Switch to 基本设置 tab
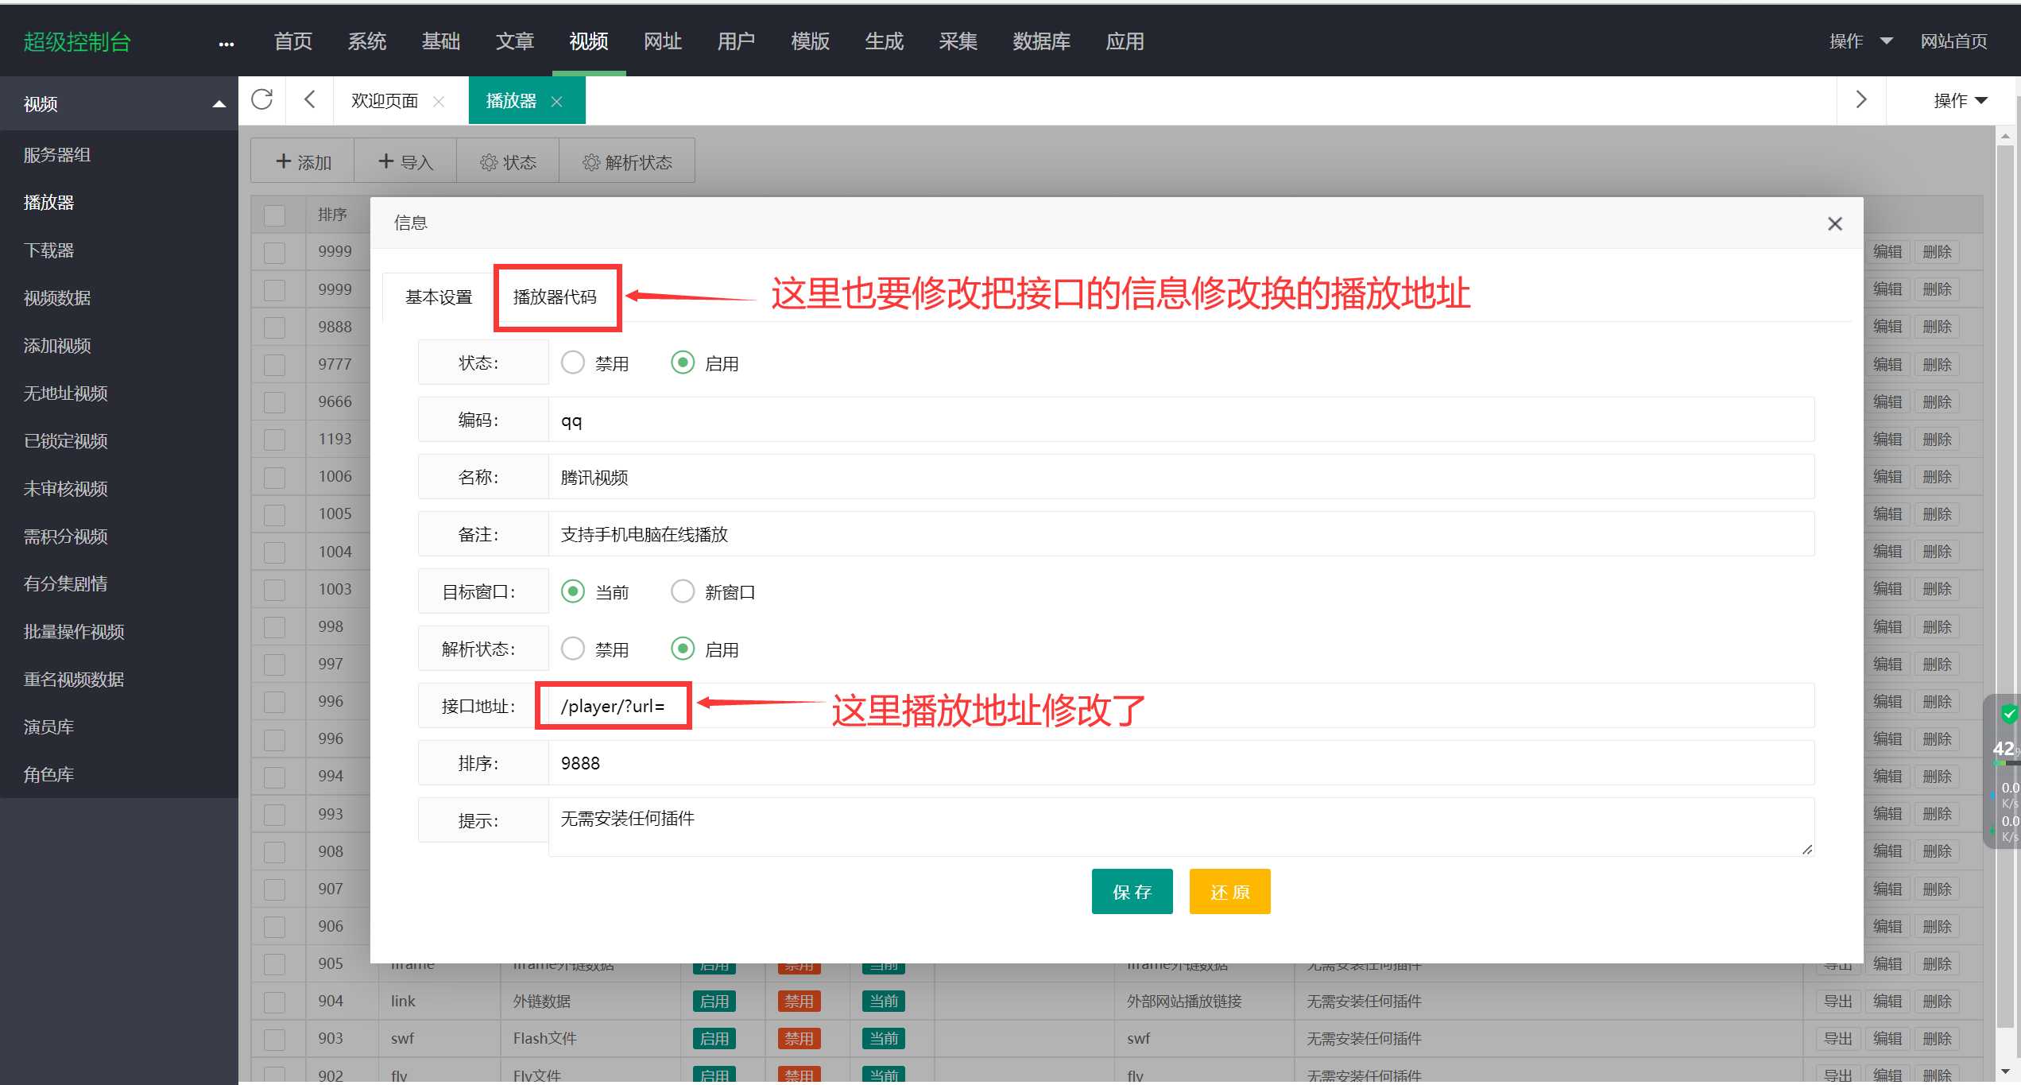 tap(439, 296)
